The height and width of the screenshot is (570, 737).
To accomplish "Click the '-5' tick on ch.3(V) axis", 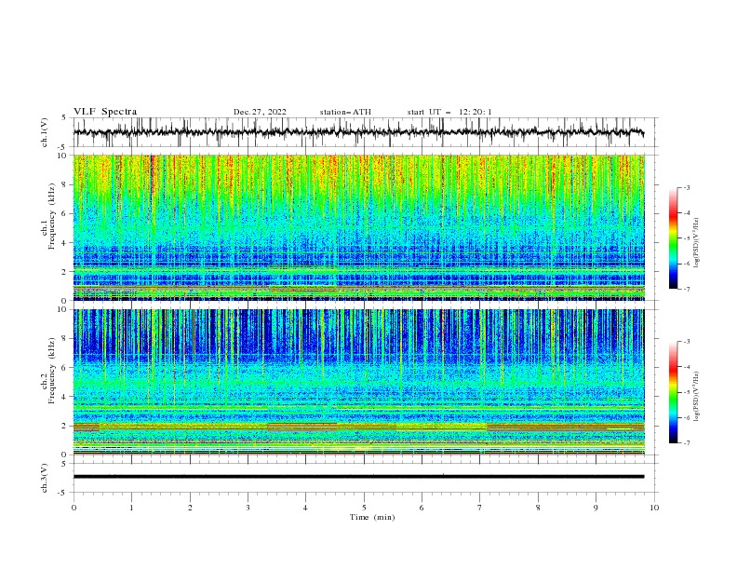I will [62, 493].
